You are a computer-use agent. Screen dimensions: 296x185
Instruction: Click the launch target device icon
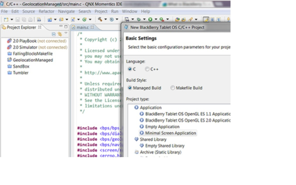point(127,19)
